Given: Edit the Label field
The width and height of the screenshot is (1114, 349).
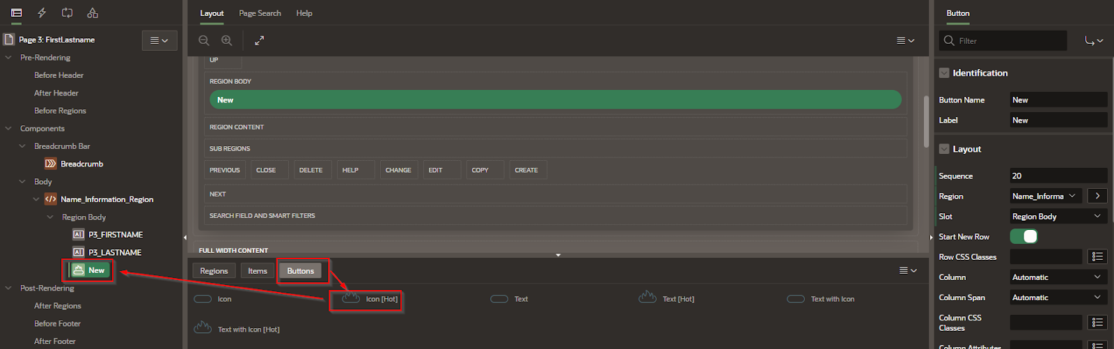Looking at the screenshot, I should (x=1058, y=120).
